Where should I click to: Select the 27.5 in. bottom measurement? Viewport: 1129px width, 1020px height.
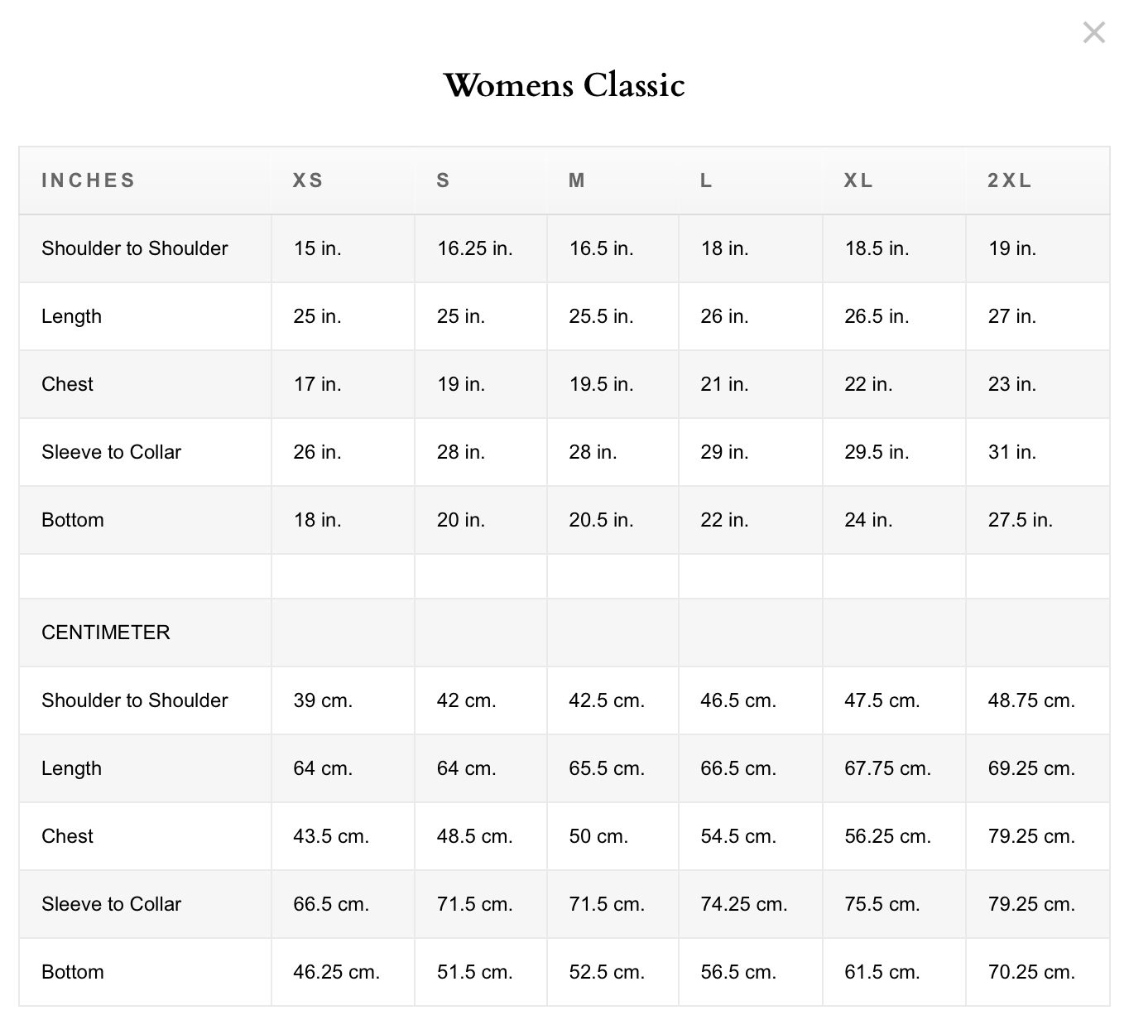1020,520
